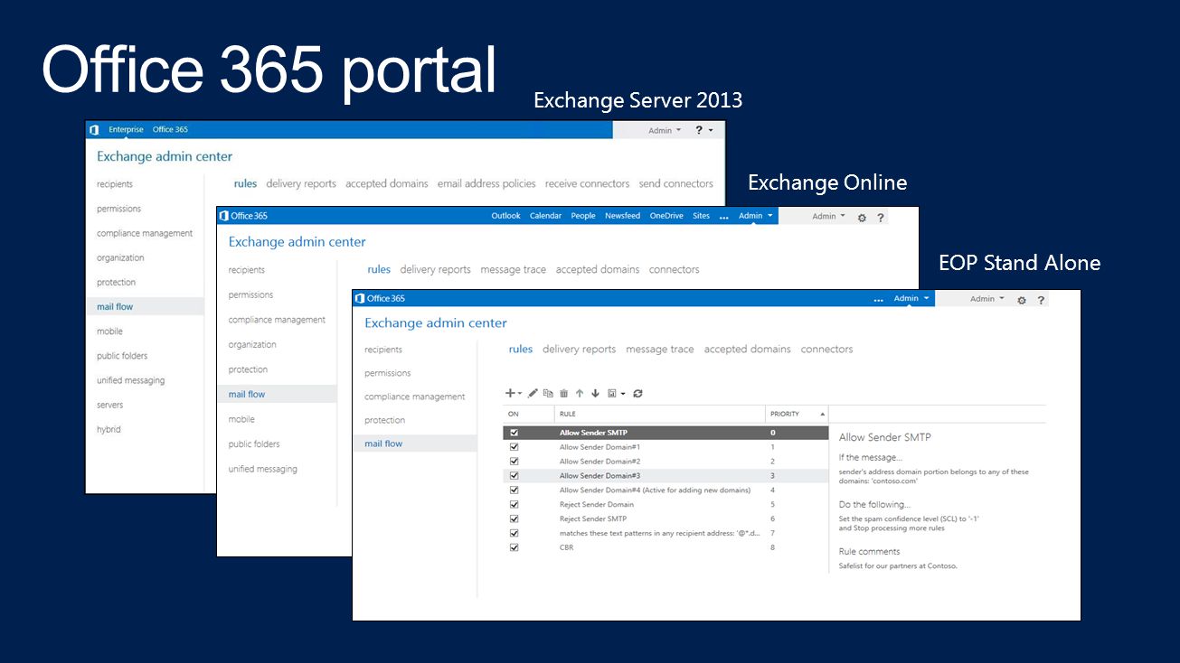The width and height of the screenshot is (1180, 663).
Task: Refresh the rules list
Action: pos(638,394)
